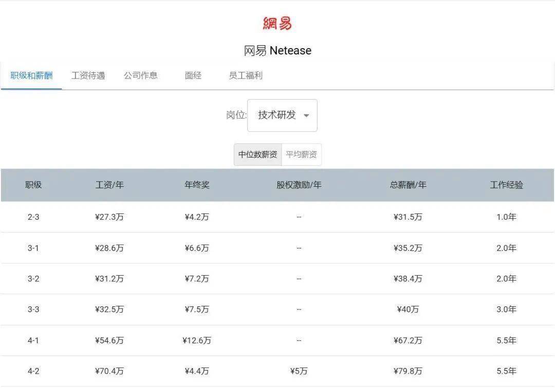Click the red NetEase logo

pyautogui.click(x=277, y=23)
